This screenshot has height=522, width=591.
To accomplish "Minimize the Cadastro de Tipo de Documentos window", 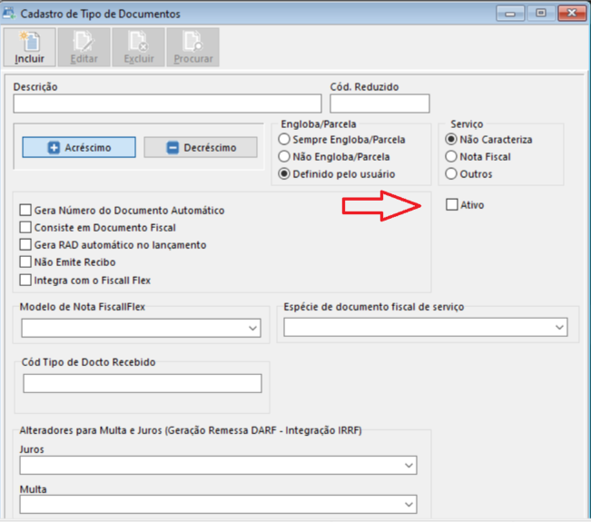I will click(510, 14).
